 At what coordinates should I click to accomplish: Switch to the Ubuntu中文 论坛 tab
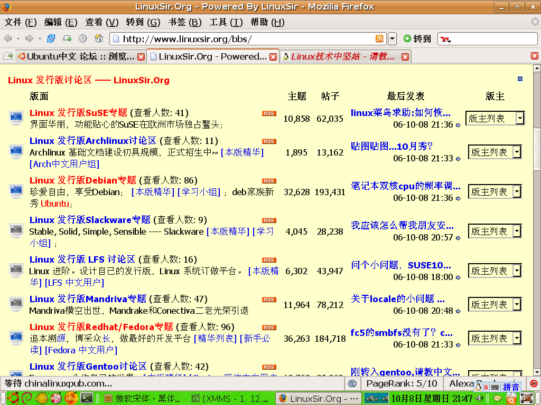81,56
